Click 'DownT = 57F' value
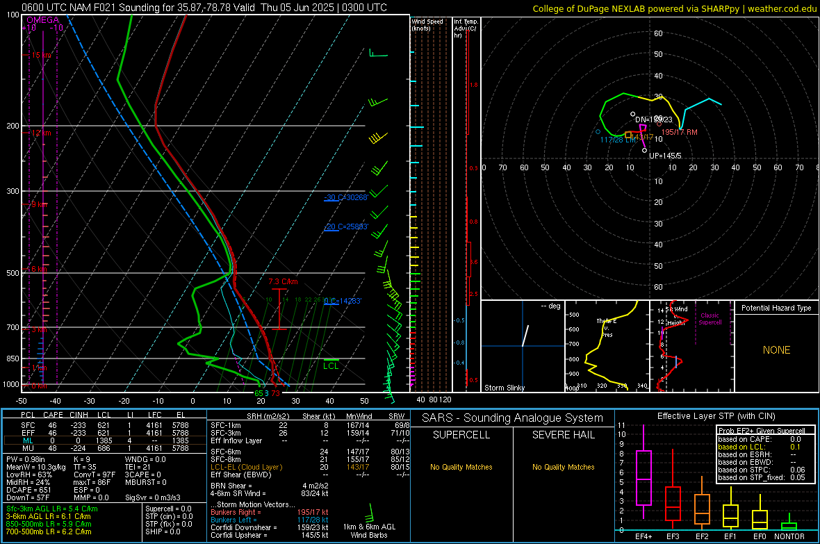 [28, 497]
